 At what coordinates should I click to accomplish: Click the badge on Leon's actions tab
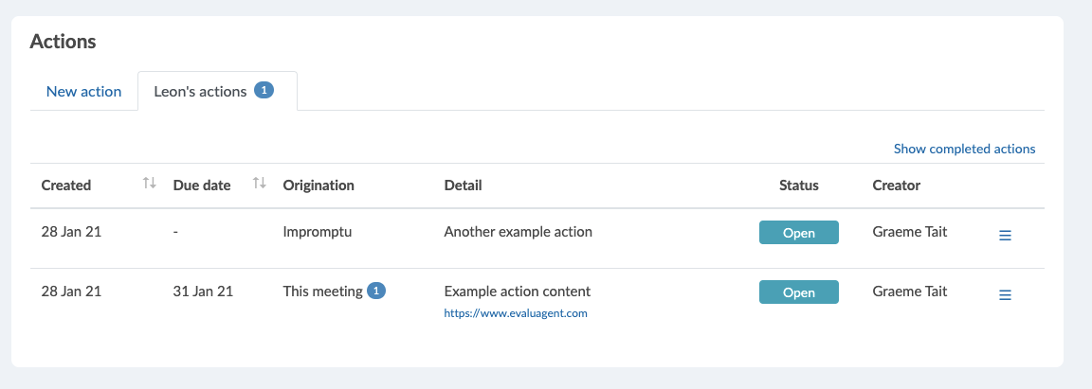point(264,91)
